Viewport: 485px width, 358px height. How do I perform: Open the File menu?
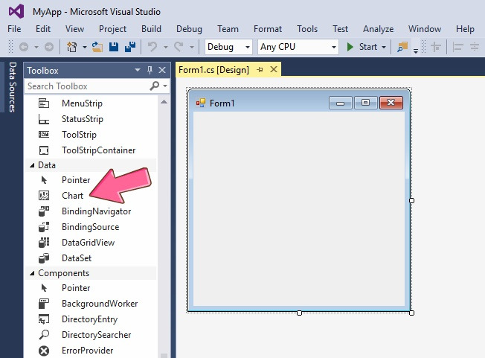14,29
